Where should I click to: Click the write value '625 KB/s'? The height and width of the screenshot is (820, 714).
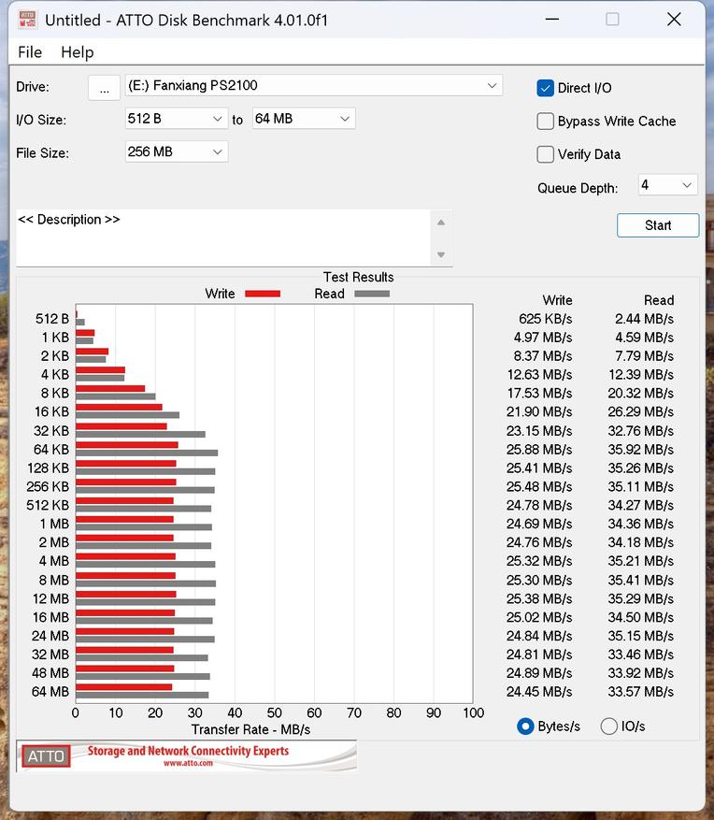coord(545,319)
